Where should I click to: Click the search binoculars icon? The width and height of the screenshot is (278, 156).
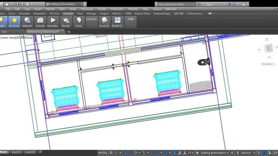tap(198, 4)
